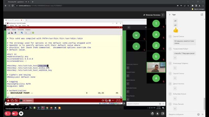Screen dimensions: 209x117
Task: Click the star menu icon on red panel
Action: pyautogui.click(x=8, y=100)
